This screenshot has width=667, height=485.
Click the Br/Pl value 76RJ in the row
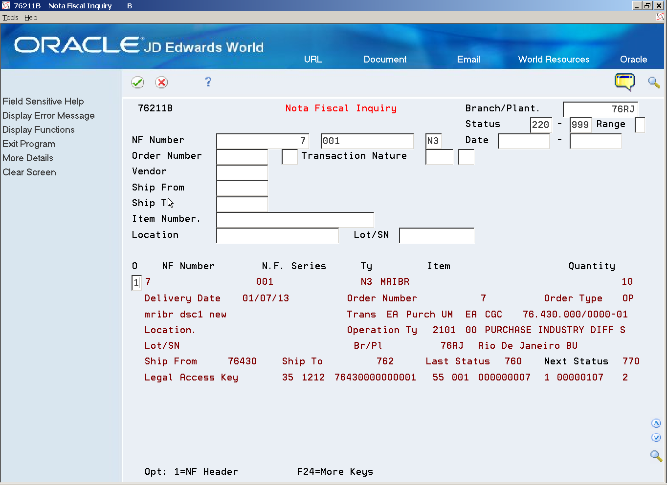(x=452, y=345)
